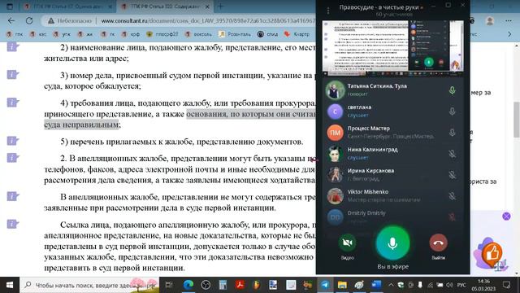520x293 pixels.
Task: Open the спид bookmark
Action: 268,34
